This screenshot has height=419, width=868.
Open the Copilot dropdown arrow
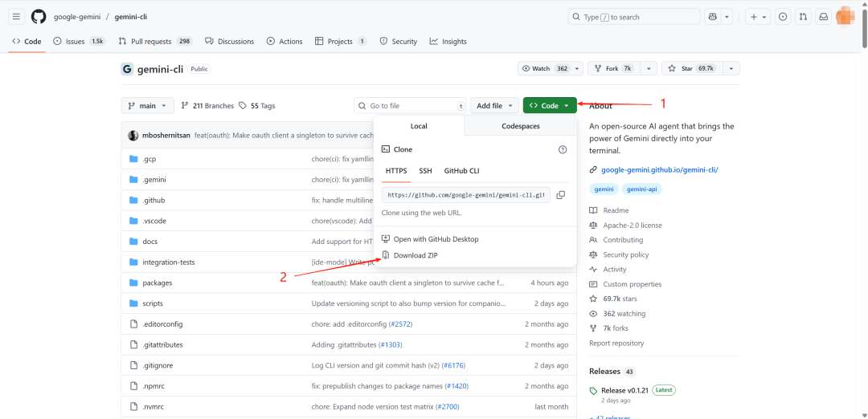[x=727, y=17]
